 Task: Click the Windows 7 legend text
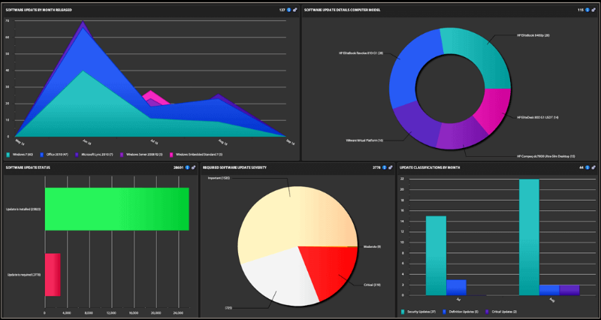point(23,155)
